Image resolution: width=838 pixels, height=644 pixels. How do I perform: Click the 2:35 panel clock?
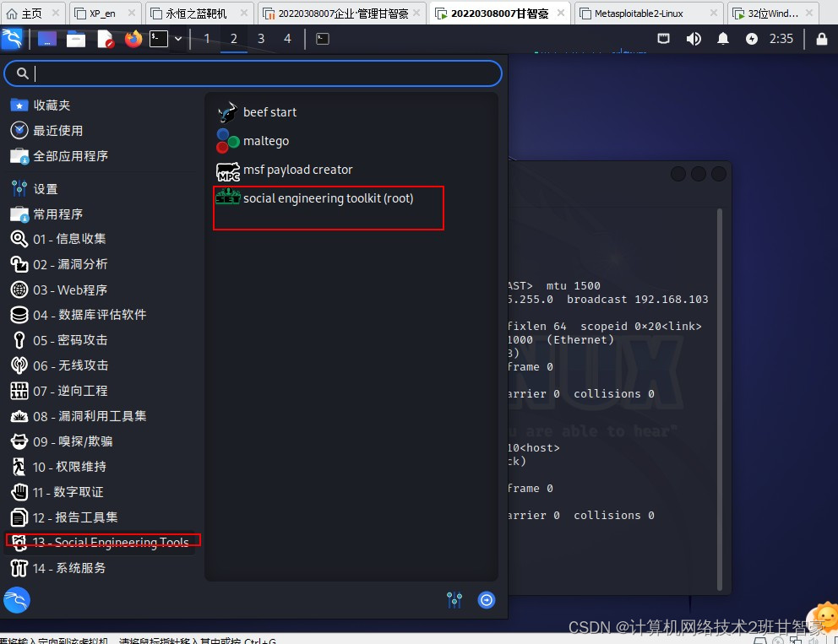tap(781, 39)
